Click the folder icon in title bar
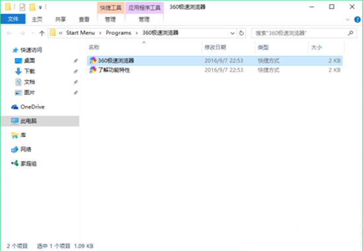Viewport: 363px width, 251px height. tap(8, 7)
